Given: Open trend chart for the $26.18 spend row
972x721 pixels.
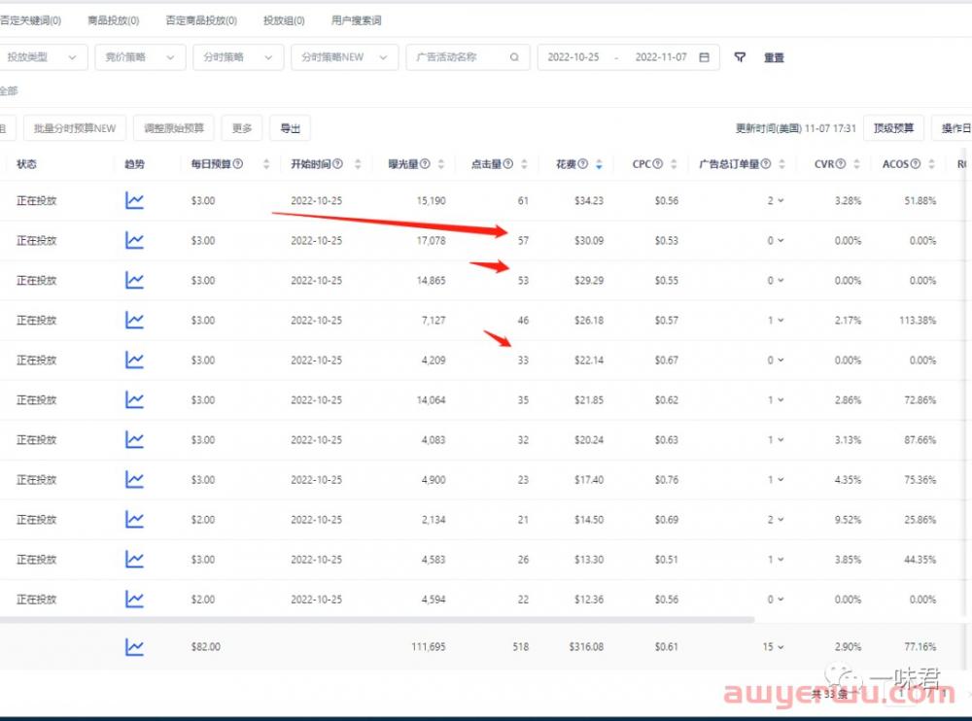Looking at the screenshot, I should [134, 321].
